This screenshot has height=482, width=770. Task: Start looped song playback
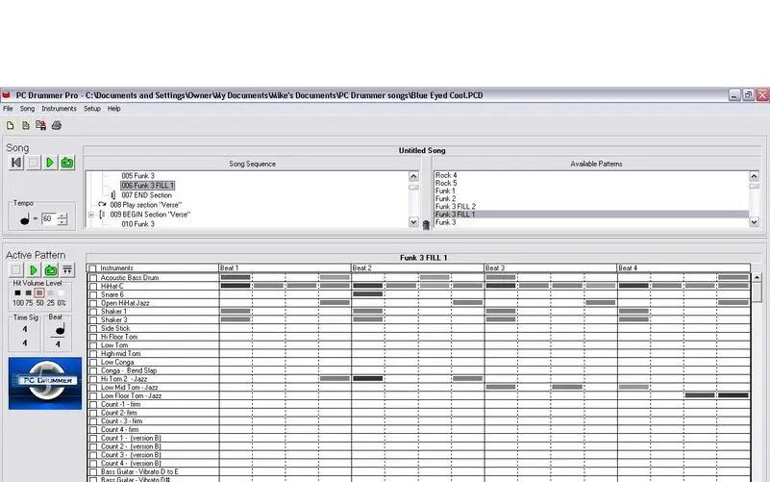tap(67, 163)
